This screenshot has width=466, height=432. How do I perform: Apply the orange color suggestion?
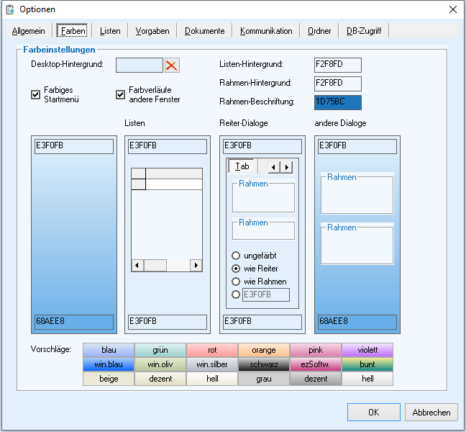click(264, 350)
